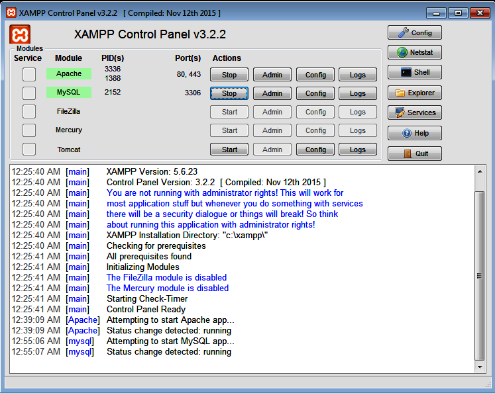
Task: Click the log scrollbar up arrow
Action: (480, 170)
